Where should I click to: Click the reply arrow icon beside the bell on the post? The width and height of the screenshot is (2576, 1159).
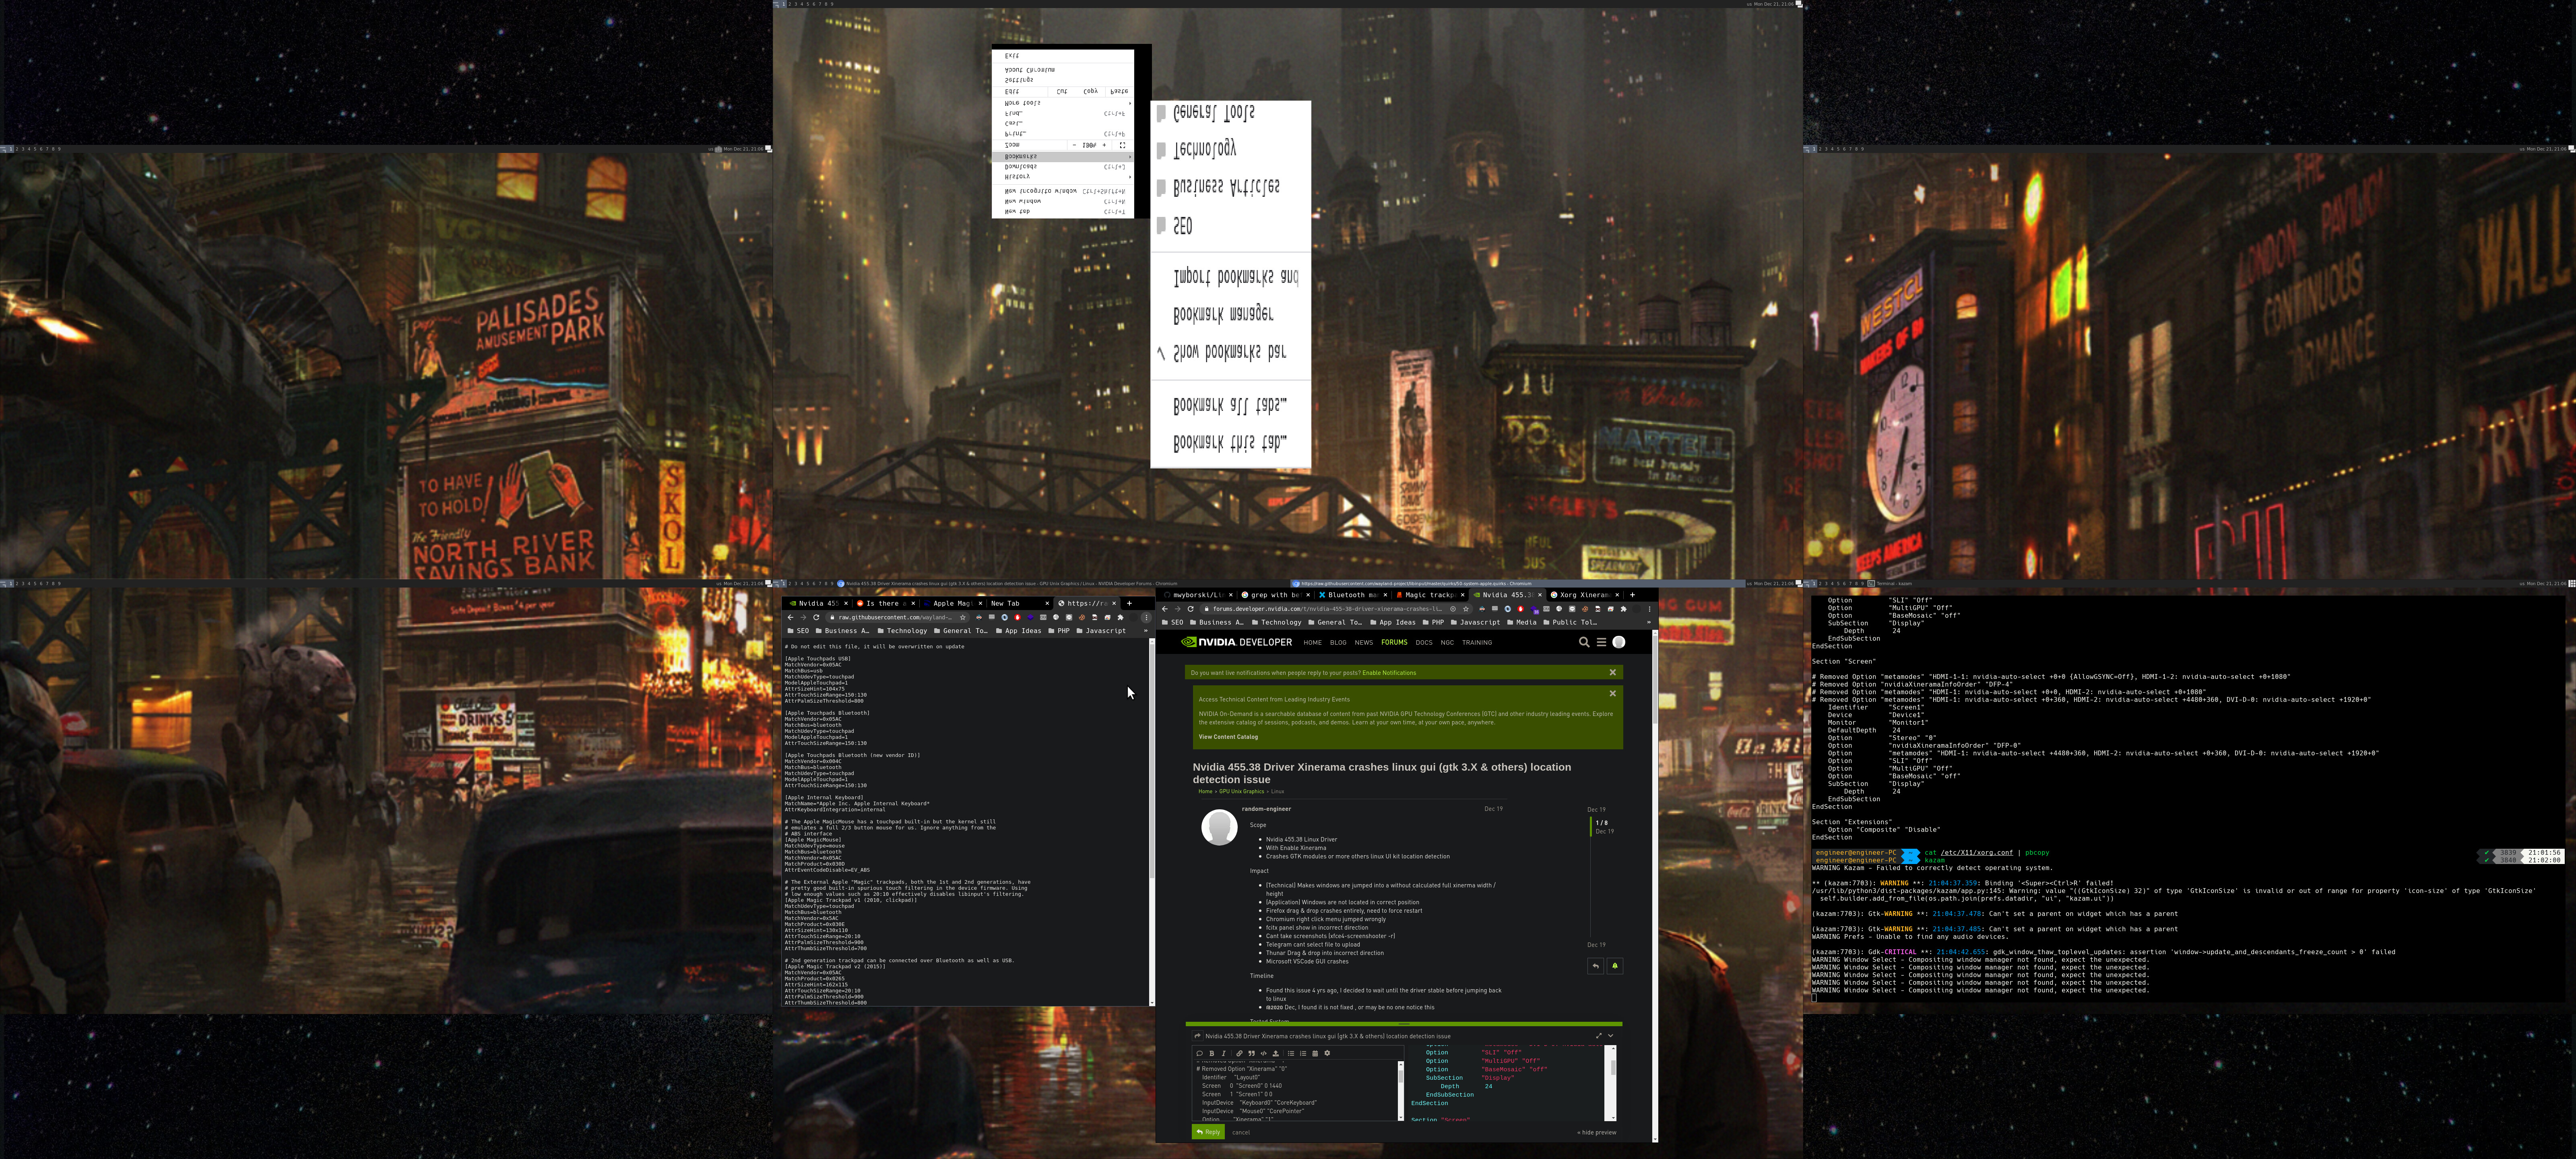point(1596,966)
